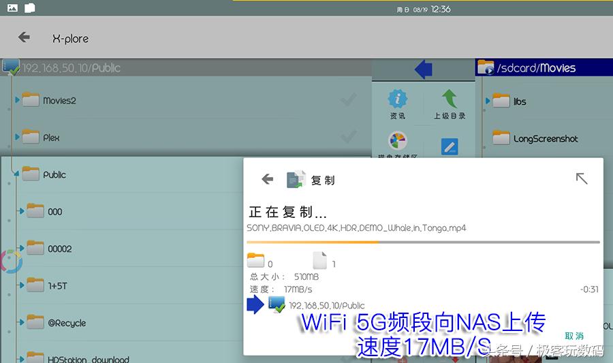The image size is (613, 363).
Task: Open the SD card status bar icon
Action: (x=30, y=7)
